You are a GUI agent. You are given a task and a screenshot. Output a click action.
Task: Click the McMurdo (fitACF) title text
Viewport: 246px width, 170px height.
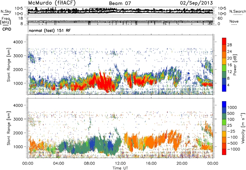click(52, 3)
